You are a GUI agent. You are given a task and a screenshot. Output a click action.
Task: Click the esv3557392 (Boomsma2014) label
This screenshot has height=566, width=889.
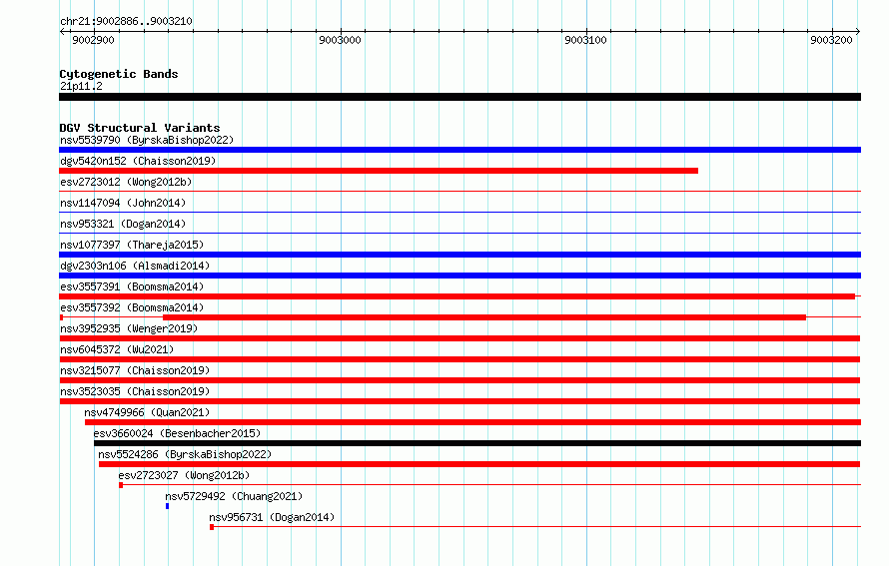132,307
